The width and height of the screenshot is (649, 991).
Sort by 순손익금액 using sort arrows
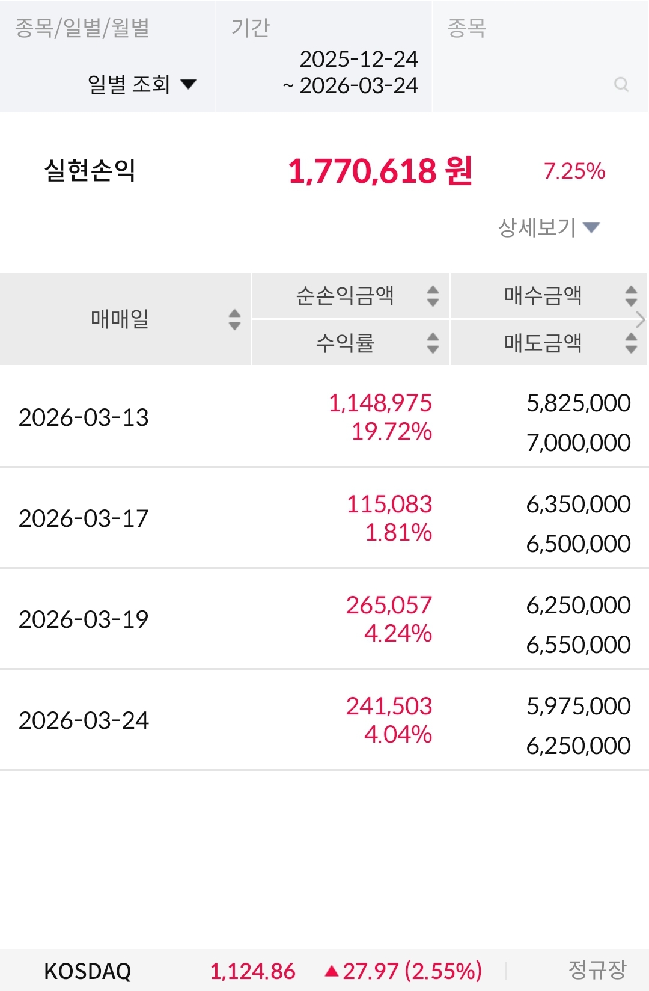point(433,295)
